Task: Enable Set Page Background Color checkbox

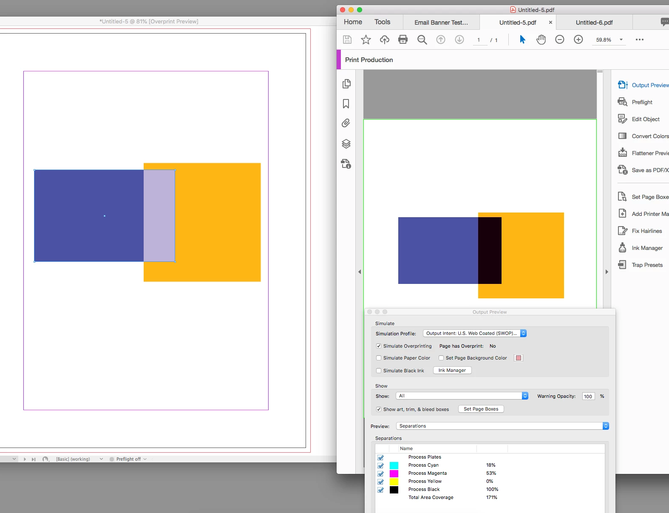Action: [x=441, y=358]
